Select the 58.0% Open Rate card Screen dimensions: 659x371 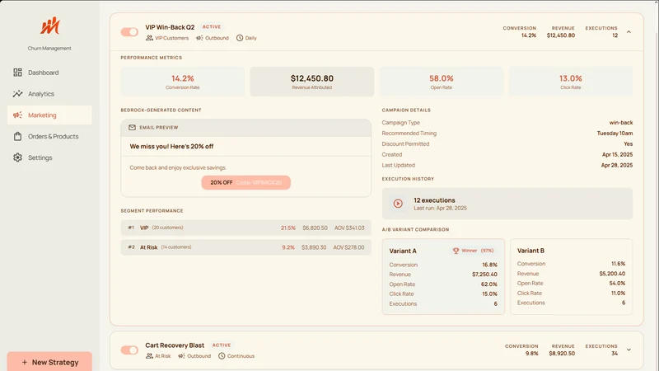[x=442, y=82]
